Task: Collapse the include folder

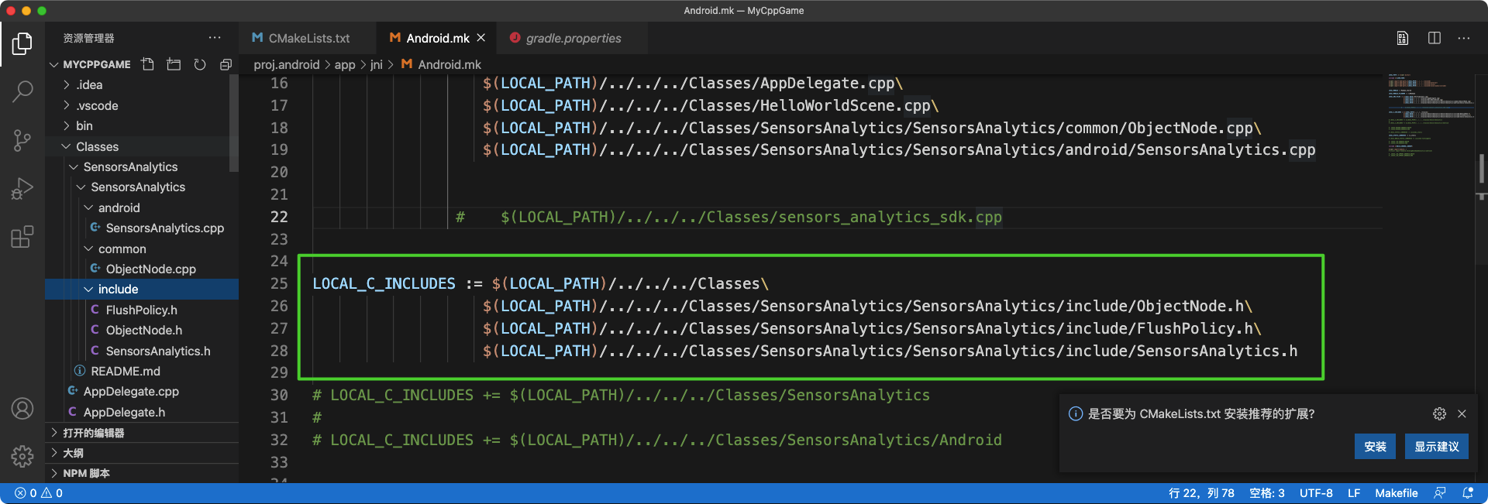Action: 142,289
